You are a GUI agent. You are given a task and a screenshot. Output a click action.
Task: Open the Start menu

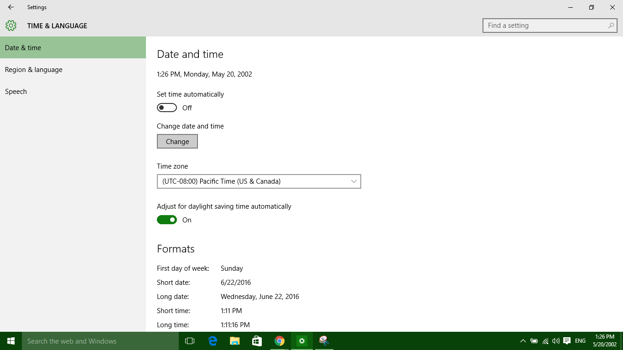pyautogui.click(x=10, y=340)
